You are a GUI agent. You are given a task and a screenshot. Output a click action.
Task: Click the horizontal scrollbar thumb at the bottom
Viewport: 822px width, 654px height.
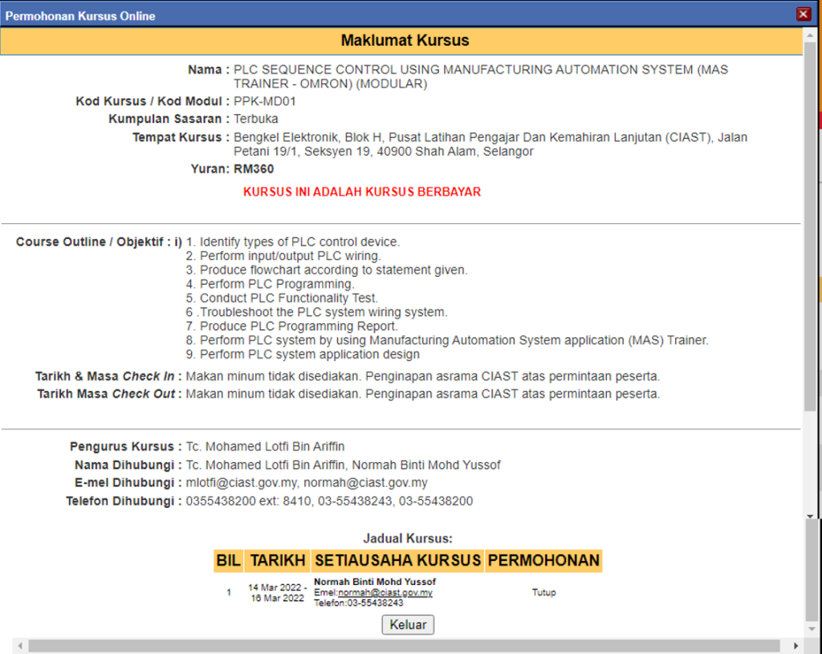point(404,646)
